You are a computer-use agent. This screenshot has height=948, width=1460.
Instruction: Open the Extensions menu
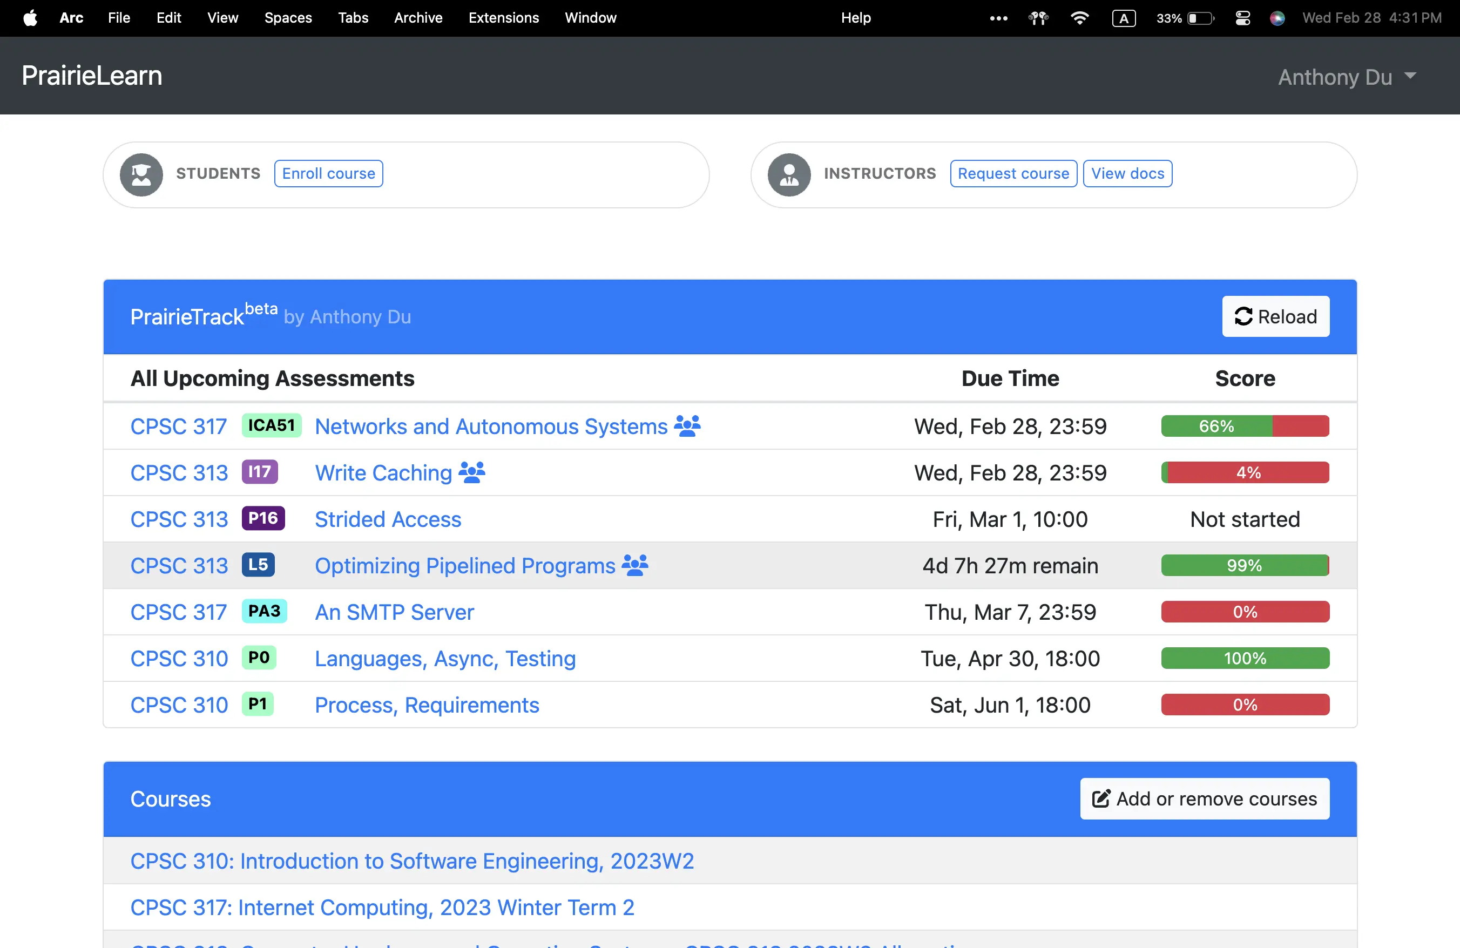click(503, 18)
